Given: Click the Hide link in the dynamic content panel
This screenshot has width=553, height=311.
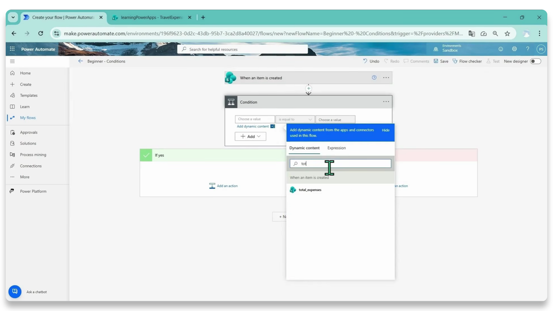Looking at the screenshot, I should (386, 130).
